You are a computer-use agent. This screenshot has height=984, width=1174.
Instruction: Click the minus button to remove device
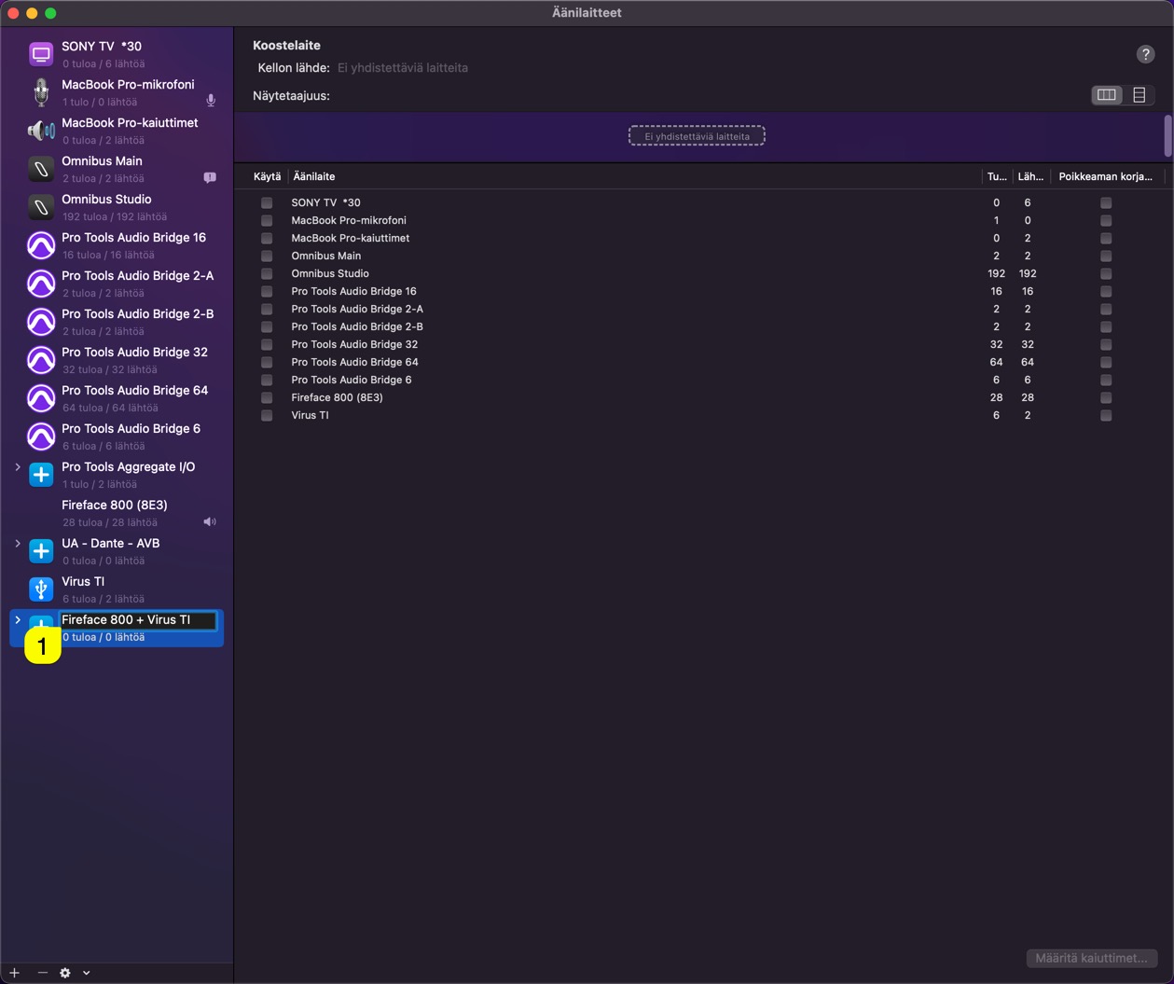click(42, 973)
